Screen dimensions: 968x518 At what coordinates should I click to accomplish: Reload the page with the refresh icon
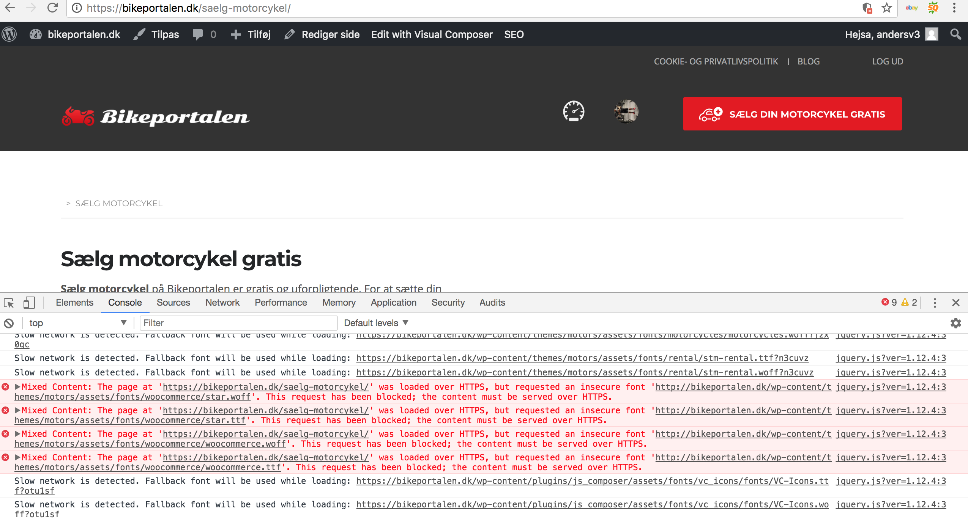[x=52, y=8]
